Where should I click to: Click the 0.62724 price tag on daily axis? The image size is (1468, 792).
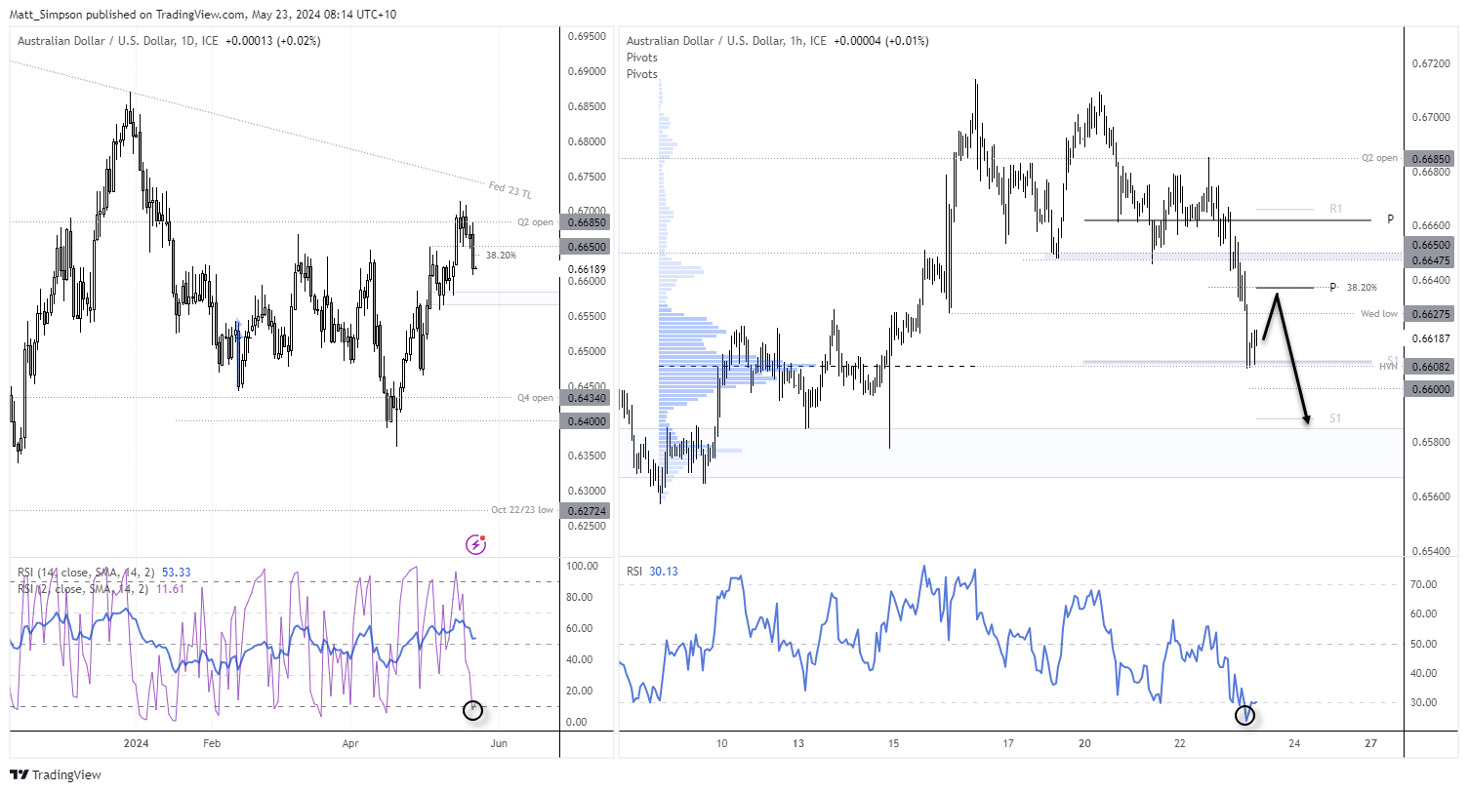point(585,510)
